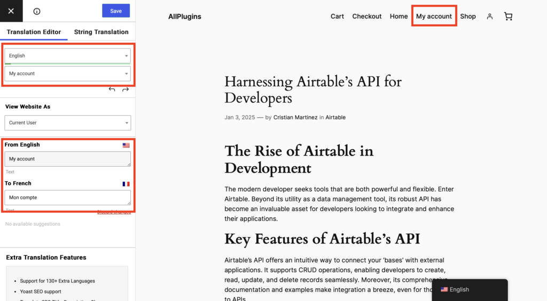Go to the Home menu link
Screen dimensions: 547x301
click(398, 17)
